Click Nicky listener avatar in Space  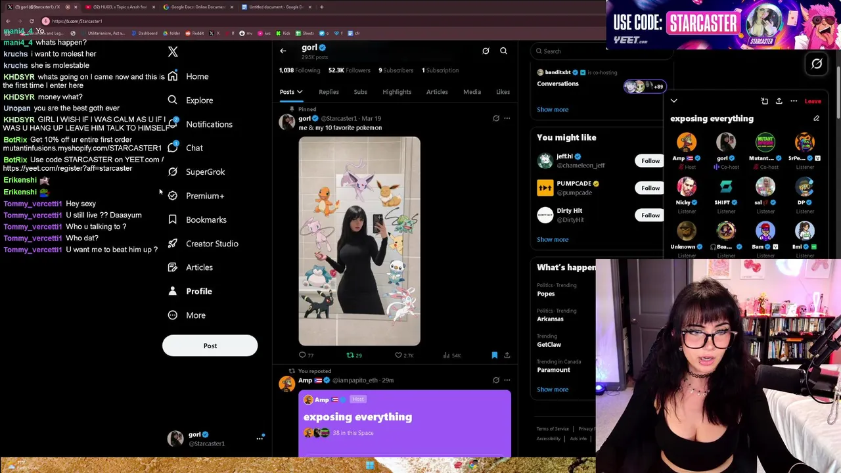pos(687,187)
